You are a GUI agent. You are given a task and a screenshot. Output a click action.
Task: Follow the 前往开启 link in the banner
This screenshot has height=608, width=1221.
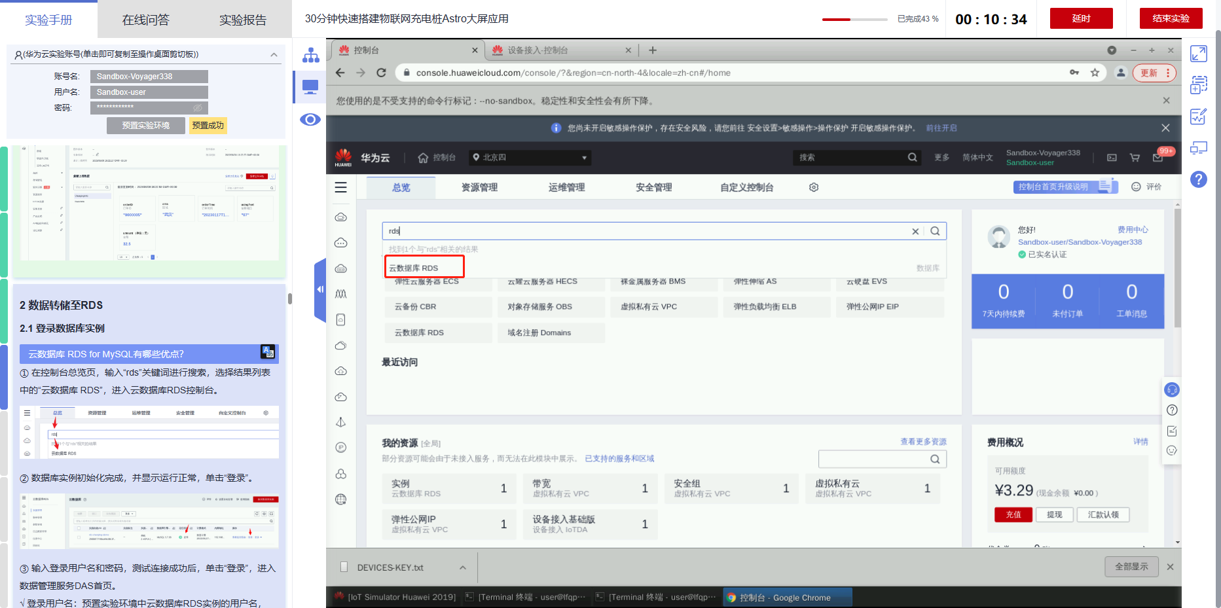(941, 128)
